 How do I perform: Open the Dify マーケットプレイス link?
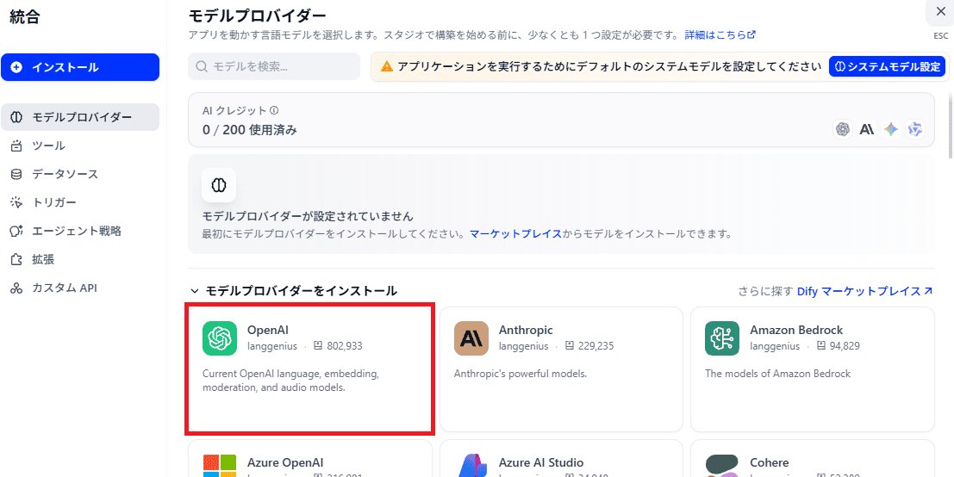[x=864, y=291]
